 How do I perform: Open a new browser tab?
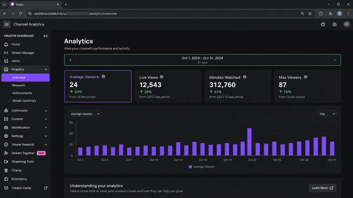click(66, 4)
